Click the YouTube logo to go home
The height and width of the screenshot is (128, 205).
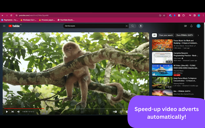(15, 26)
